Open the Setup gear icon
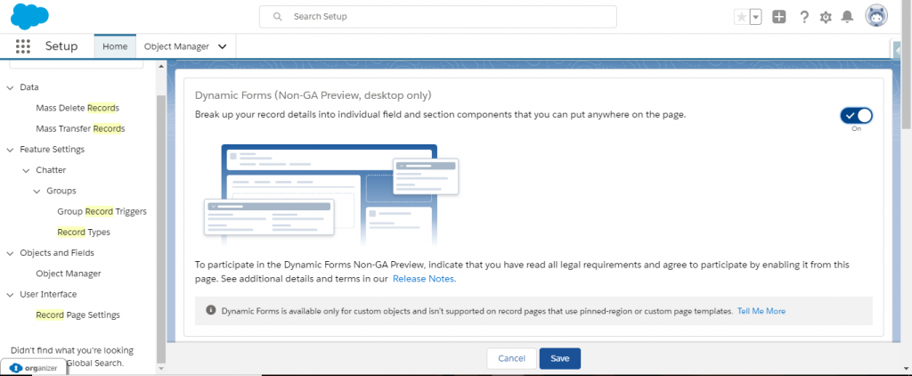 click(x=826, y=17)
